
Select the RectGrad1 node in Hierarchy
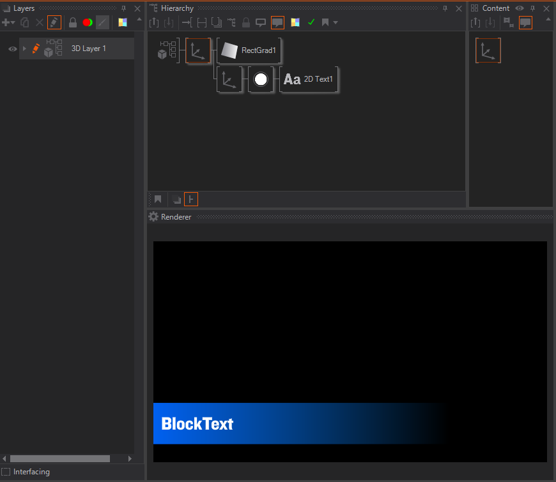pos(249,50)
